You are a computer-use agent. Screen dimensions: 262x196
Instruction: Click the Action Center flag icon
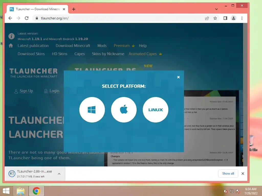238,191
